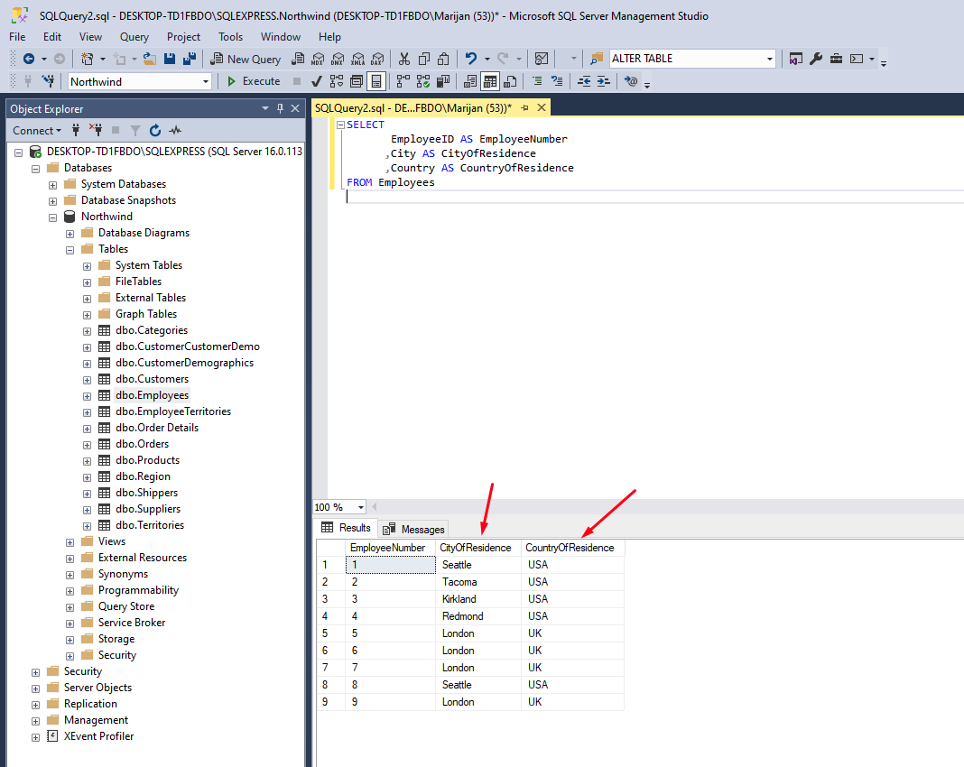The height and width of the screenshot is (767, 964).
Task: Click the Database Engine Query icon
Action: [x=298, y=59]
